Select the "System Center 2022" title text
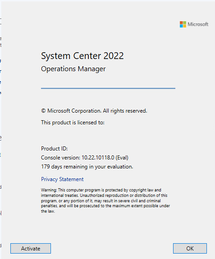The height and width of the screenshot is (259, 215). pos(82,56)
